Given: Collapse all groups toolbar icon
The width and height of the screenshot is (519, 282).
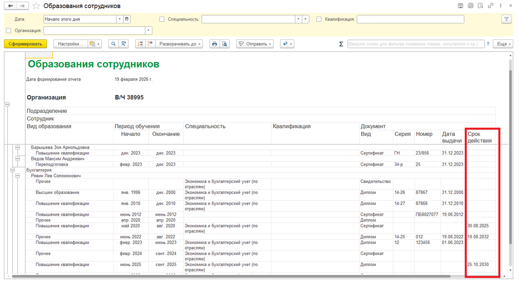Looking at the screenshot, I should pyautogui.click(x=140, y=44).
